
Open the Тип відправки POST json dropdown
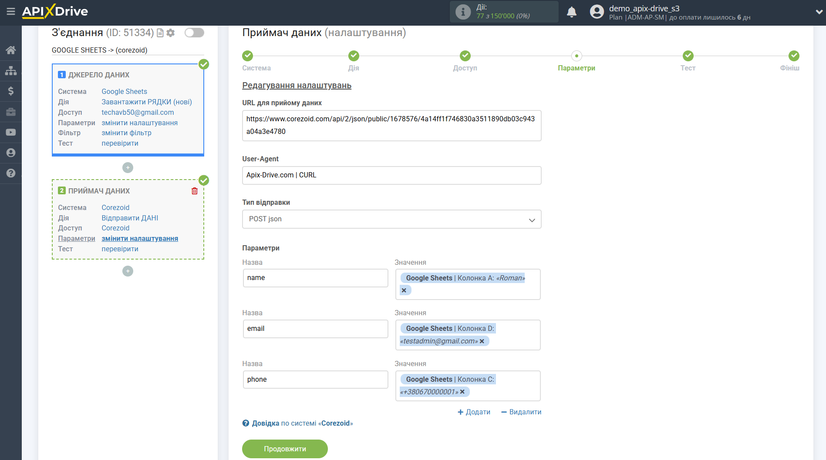[391, 219]
